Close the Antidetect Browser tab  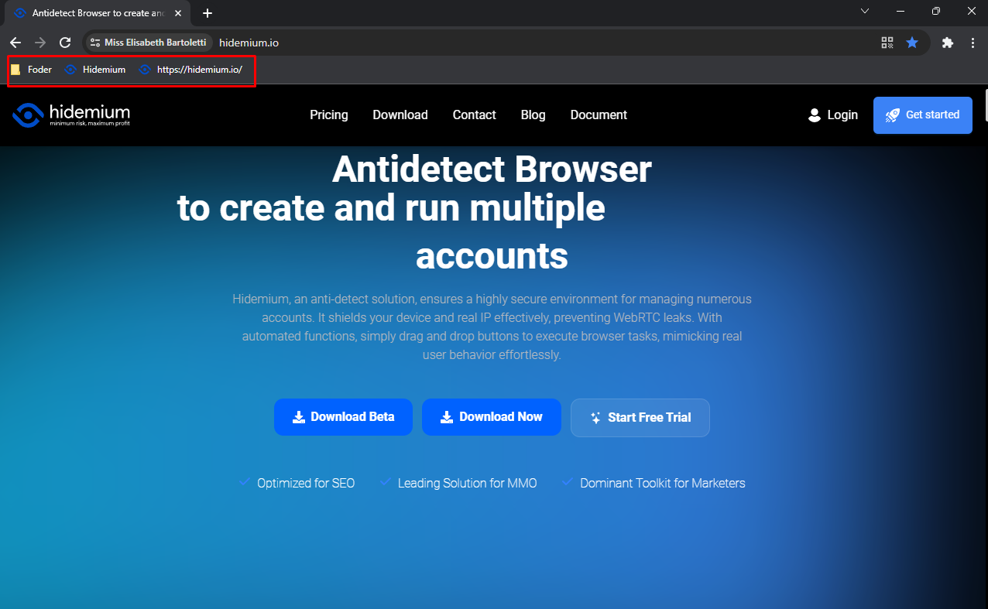coord(178,13)
